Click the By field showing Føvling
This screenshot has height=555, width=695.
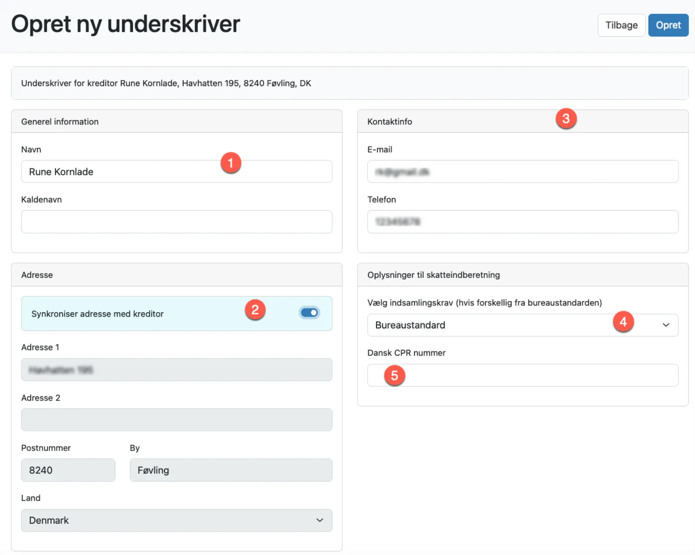(231, 470)
